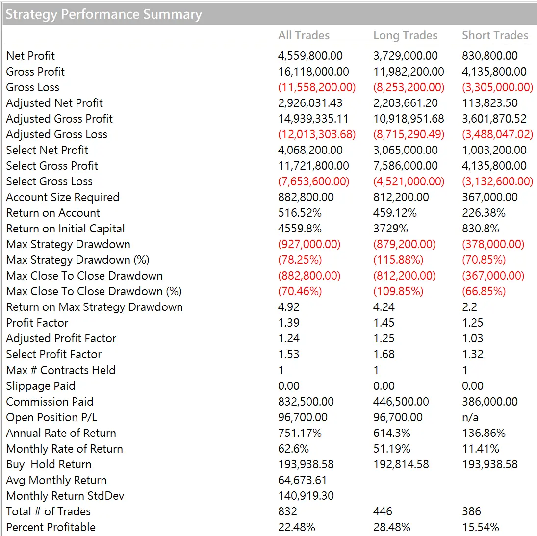Click the n/a open position cell
537x536 pixels.
pos(470,417)
